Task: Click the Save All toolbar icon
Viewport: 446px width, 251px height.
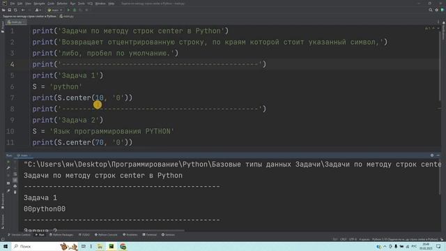Action: click(x=9, y=10)
